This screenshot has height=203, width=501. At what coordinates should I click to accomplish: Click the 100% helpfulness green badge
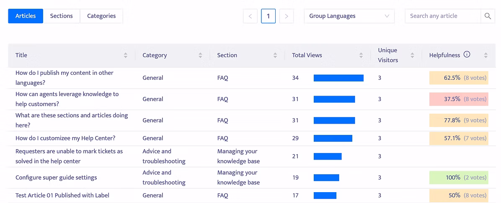459,178
